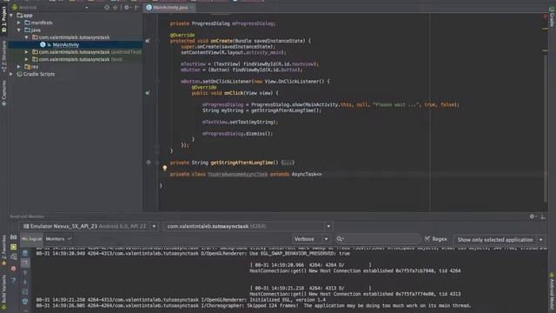Open the emulator device dropdown arrow

(154, 226)
